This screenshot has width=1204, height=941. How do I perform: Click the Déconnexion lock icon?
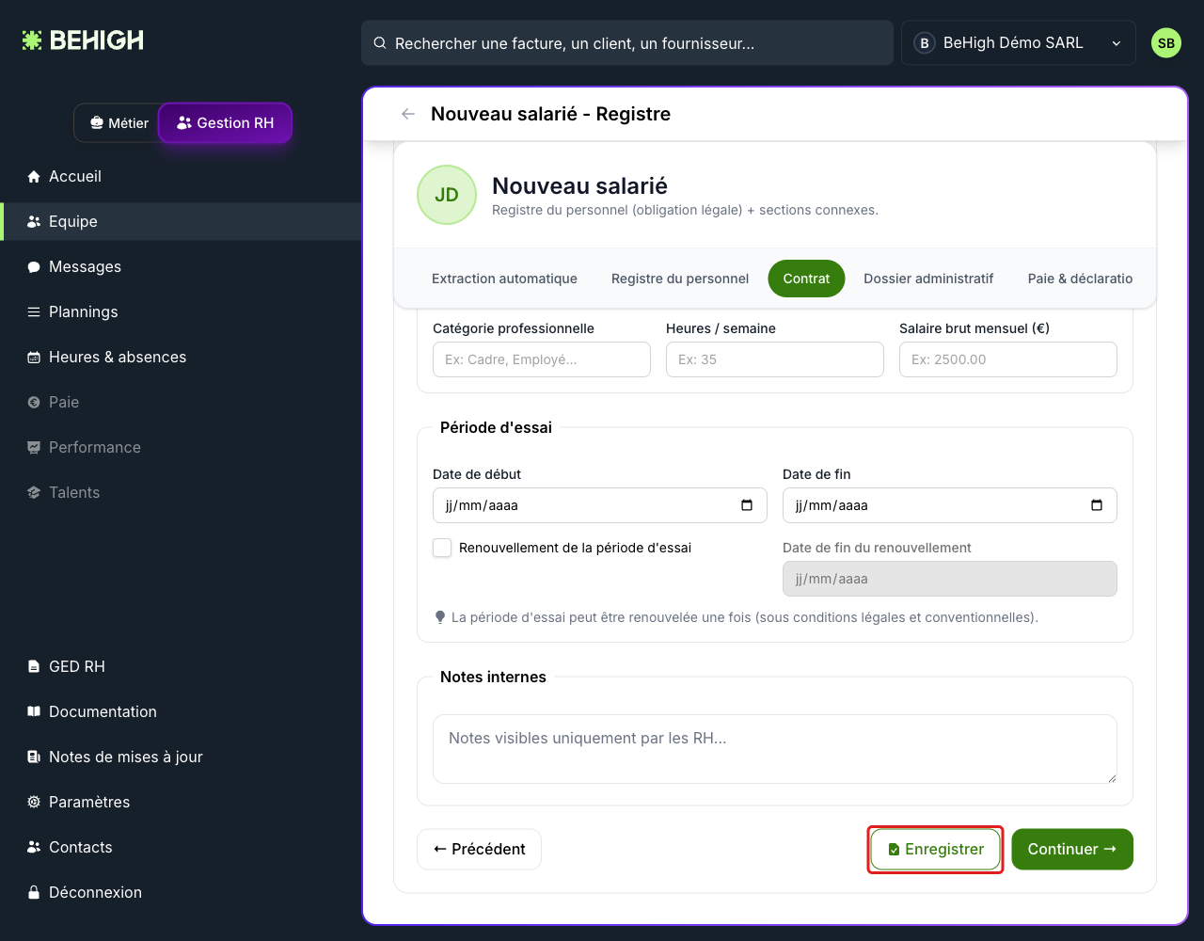[x=34, y=892]
